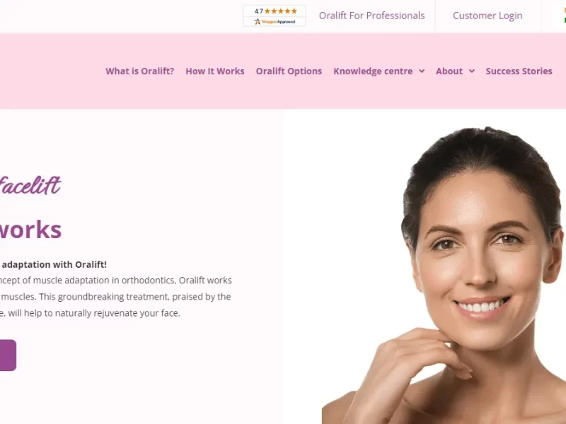View Success Stories page

(x=519, y=71)
